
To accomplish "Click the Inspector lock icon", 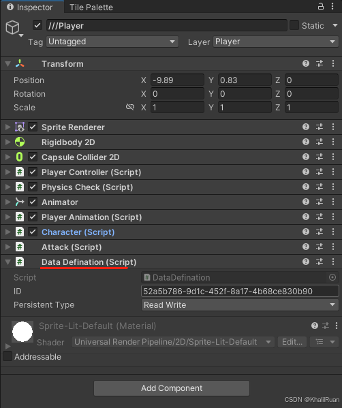I will pos(321,6).
